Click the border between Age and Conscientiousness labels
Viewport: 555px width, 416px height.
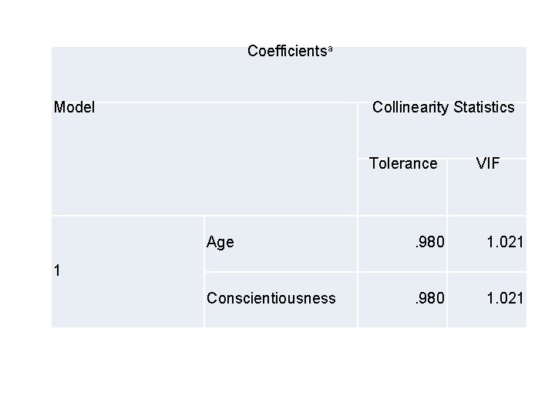click(280, 271)
